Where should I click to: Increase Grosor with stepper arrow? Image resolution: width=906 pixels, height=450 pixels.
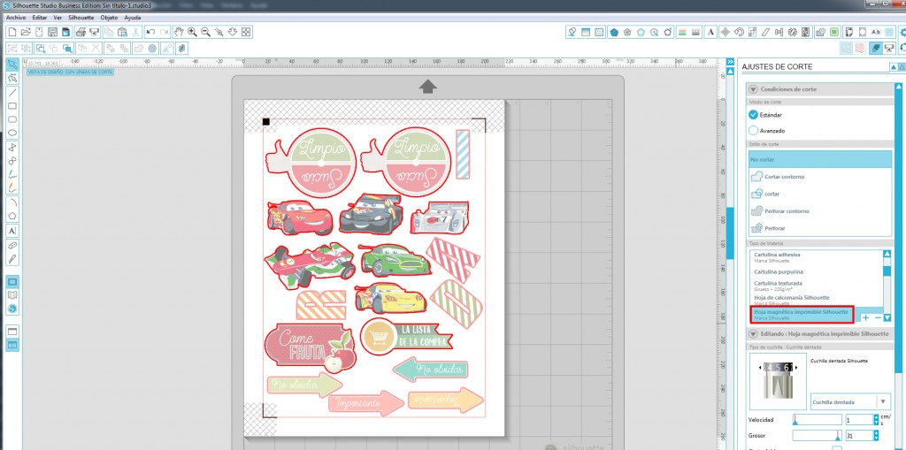coord(877,432)
